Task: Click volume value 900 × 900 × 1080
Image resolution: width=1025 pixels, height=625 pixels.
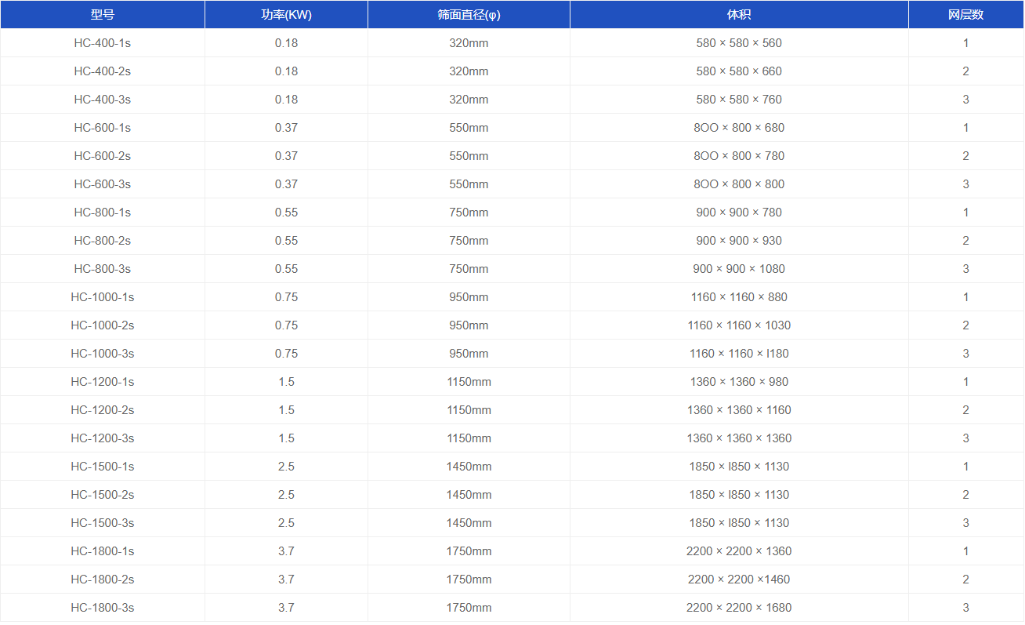Action: [x=739, y=269]
